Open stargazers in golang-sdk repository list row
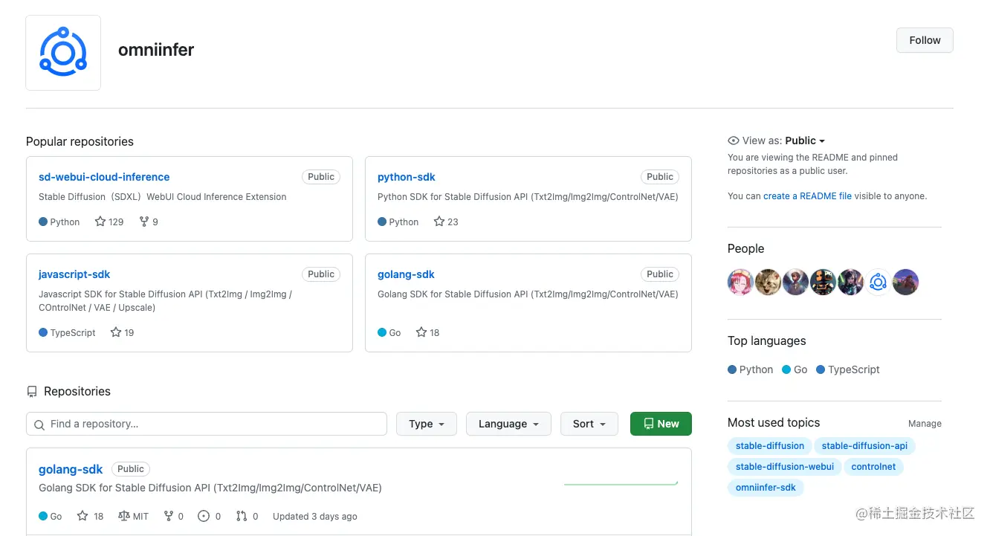Viewport: 990px width, 536px height. [90, 516]
